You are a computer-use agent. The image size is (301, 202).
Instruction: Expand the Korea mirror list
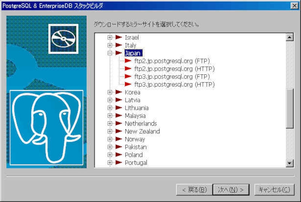[110, 92]
